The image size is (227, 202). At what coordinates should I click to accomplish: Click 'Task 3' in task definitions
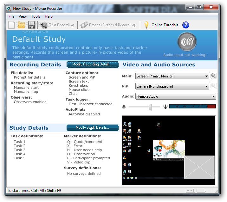point(20,150)
